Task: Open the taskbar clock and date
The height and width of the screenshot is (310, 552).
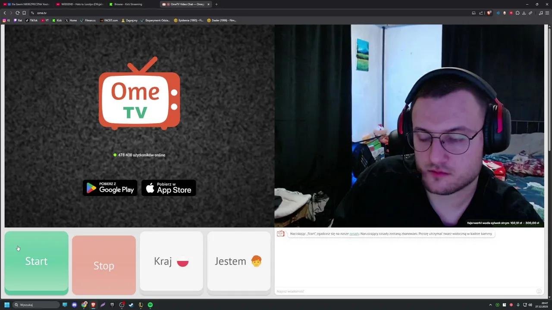Action: point(541,305)
